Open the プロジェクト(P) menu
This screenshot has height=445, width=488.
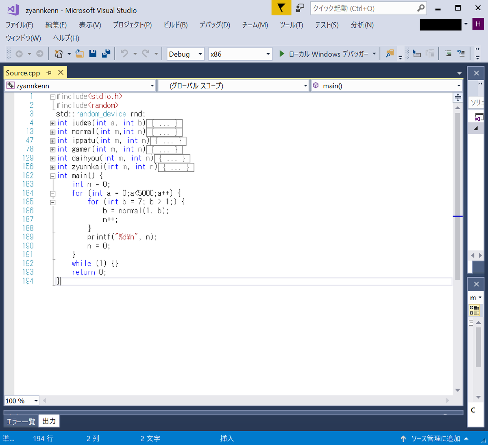click(x=133, y=25)
